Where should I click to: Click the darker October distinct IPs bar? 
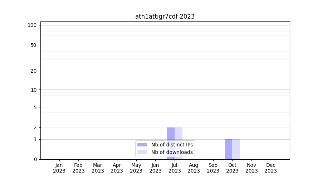(228, 149)
